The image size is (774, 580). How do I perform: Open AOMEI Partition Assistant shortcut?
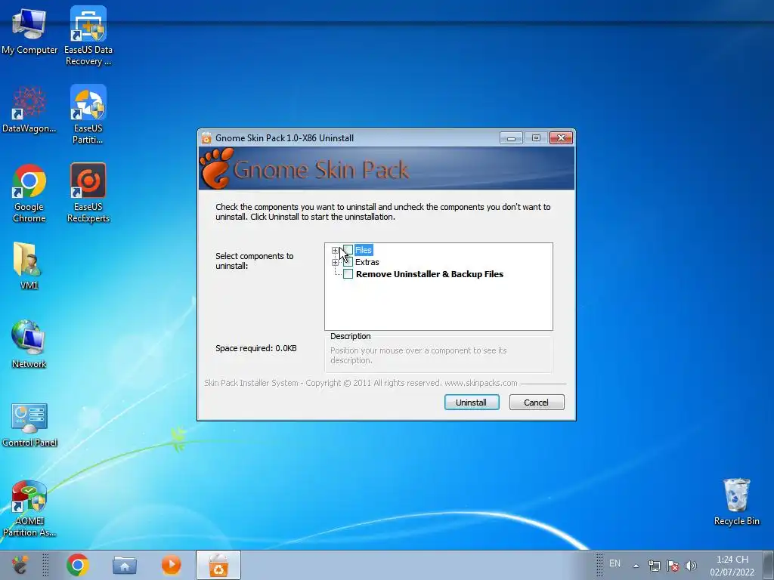click(x=29, y=508)
